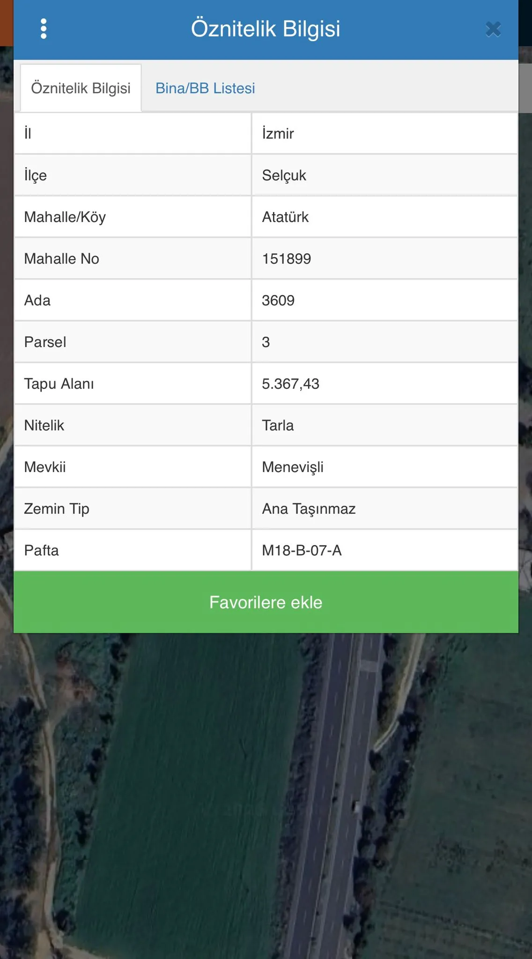Click the Nitelik value Tarla
This screenshot has width=532, height=959.
pyautogui.click(x=278, y=425)
